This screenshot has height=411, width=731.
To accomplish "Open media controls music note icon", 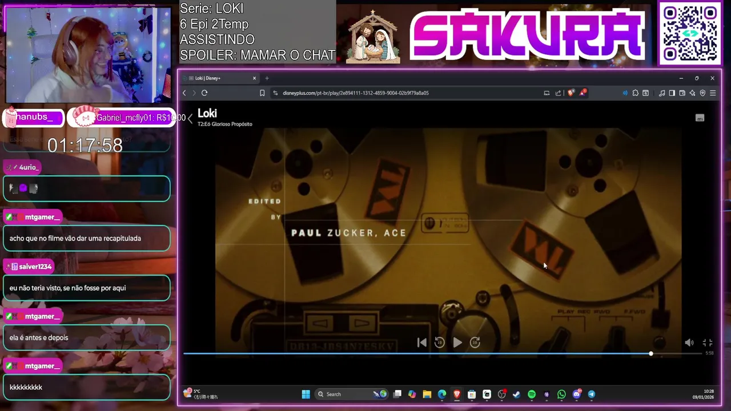I will (662, 93).
